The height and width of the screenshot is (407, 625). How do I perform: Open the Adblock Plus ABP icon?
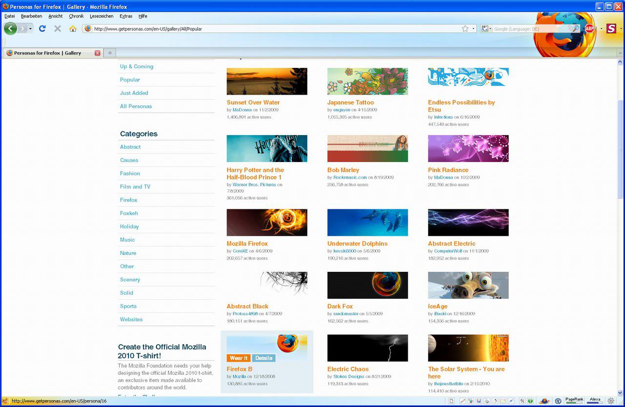point(589,29)
